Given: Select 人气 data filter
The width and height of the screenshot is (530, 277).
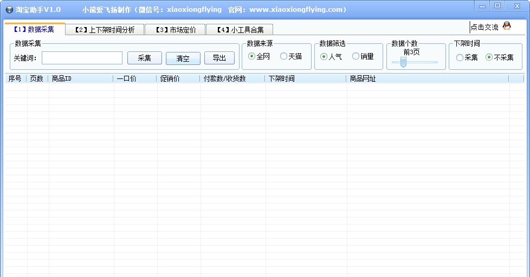Looking at the screenshot, I should click(331, 57).
